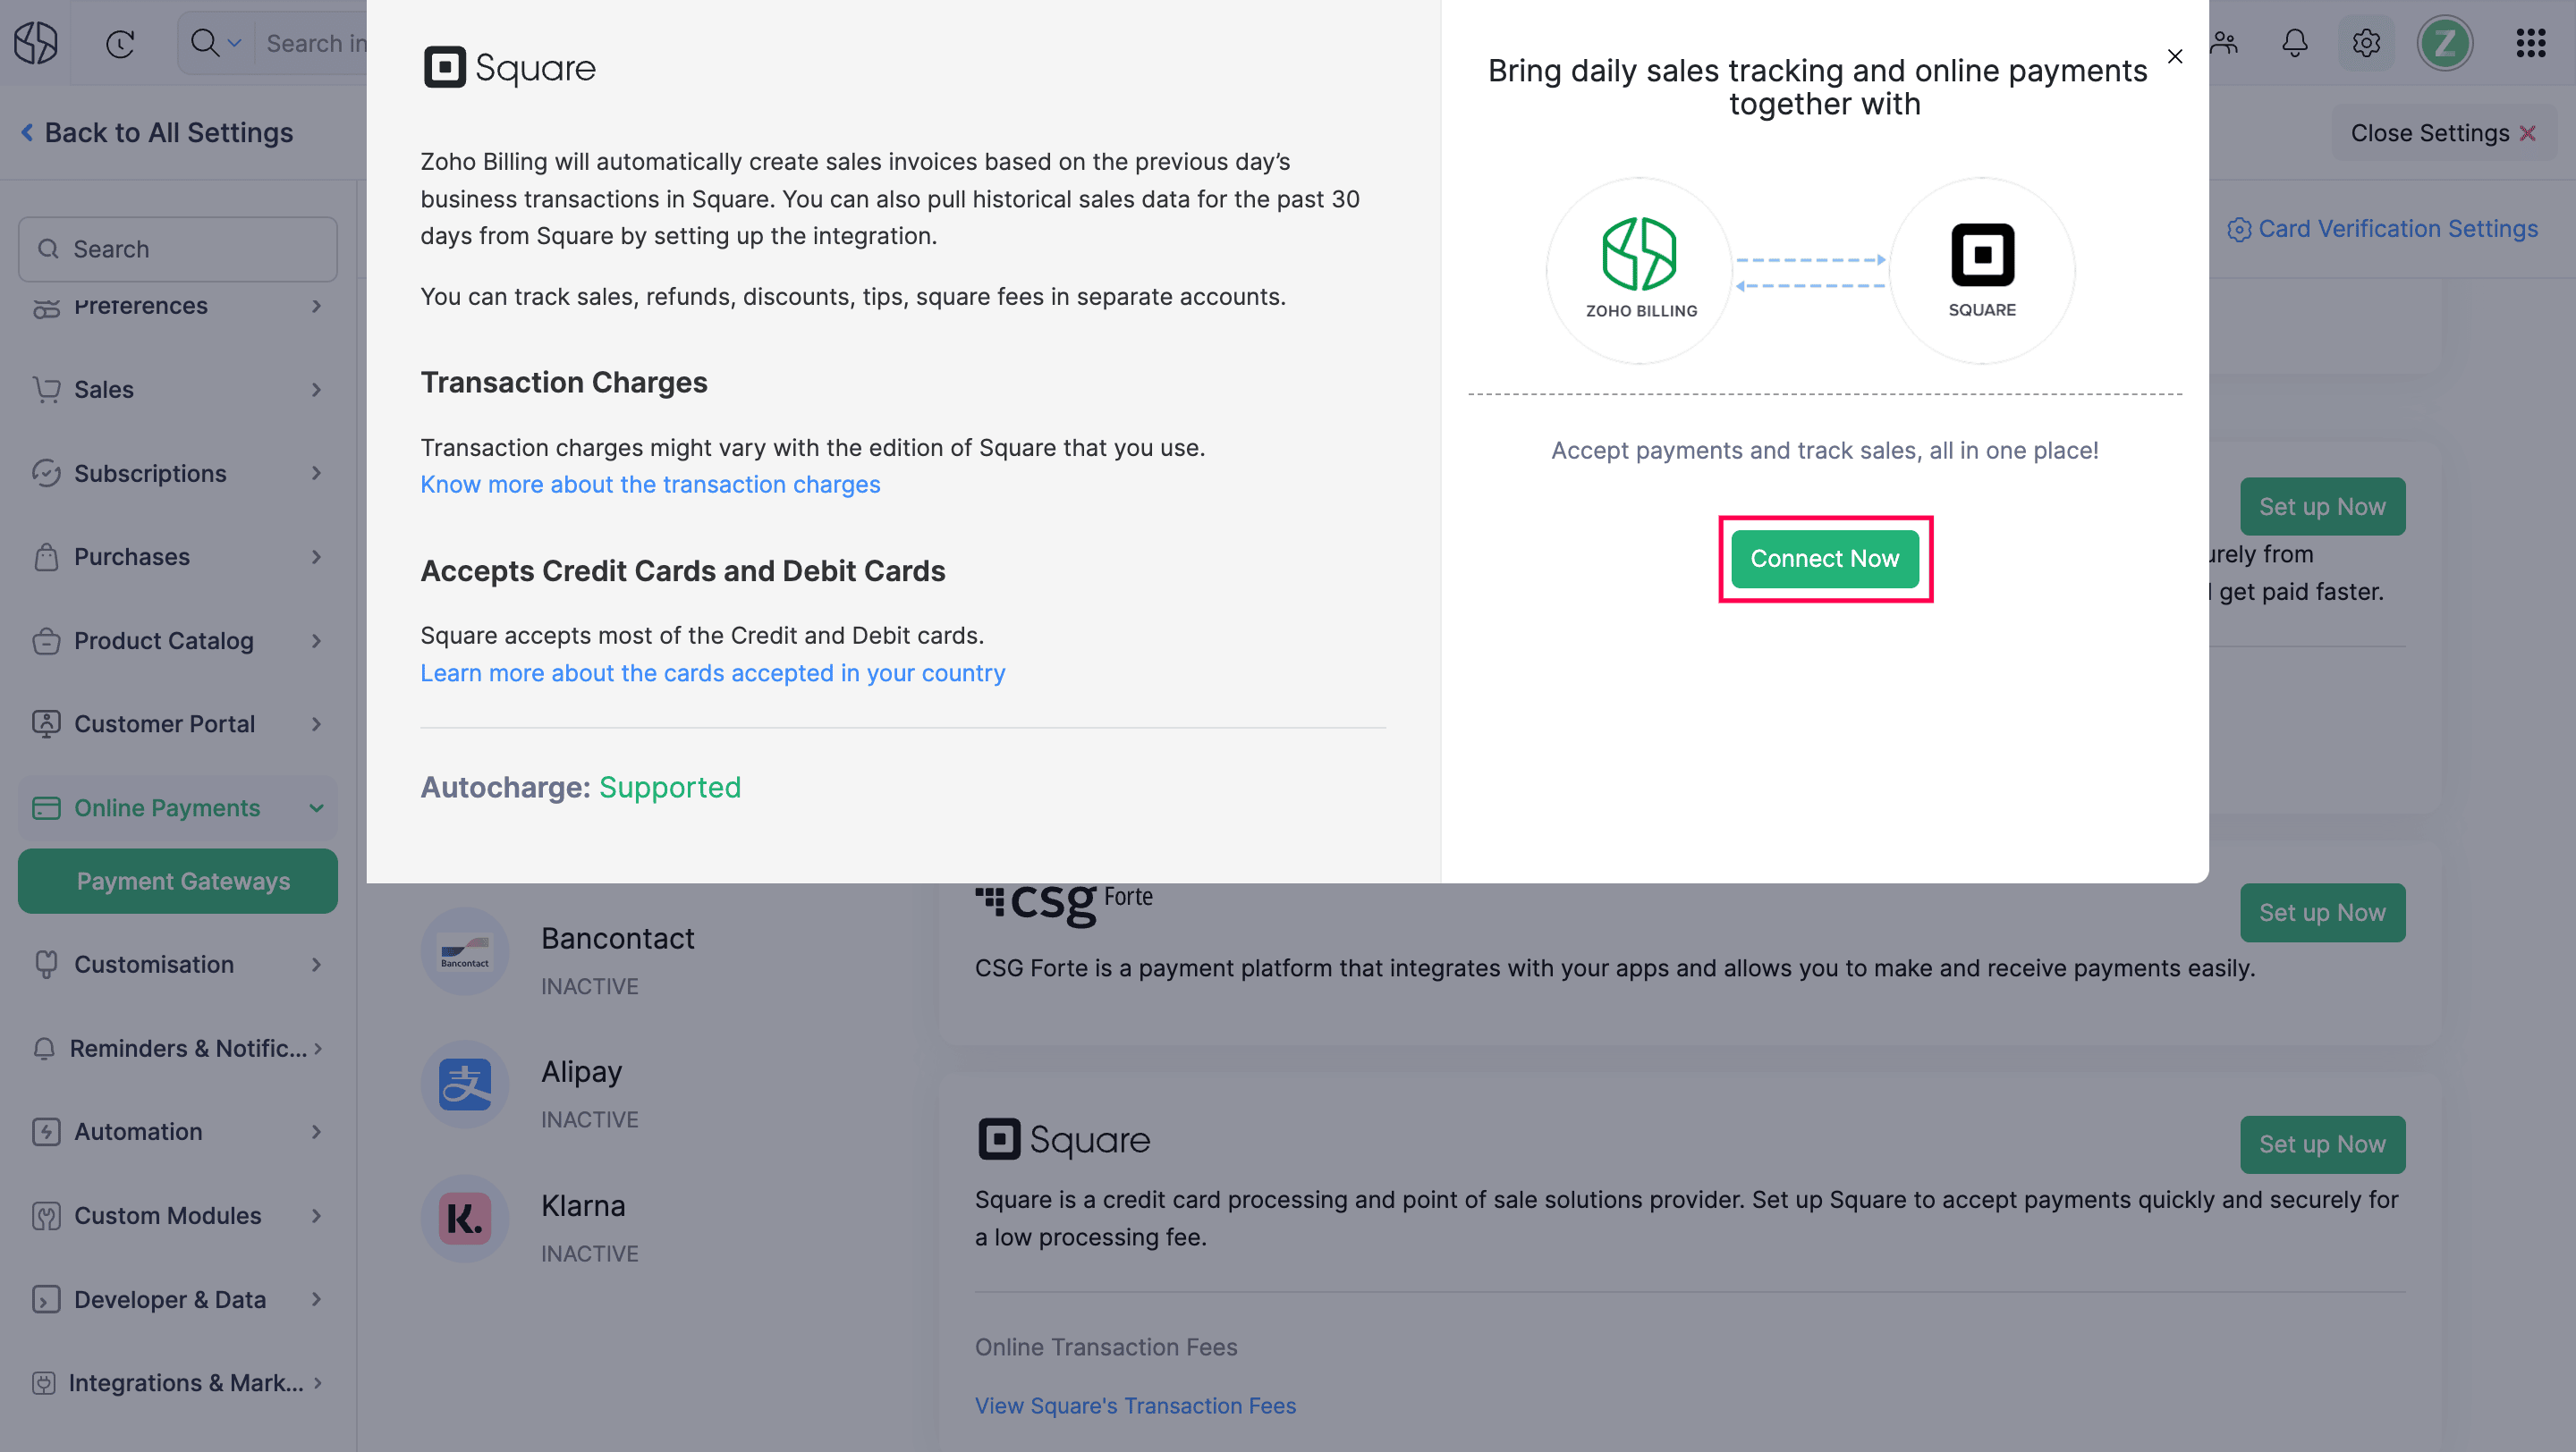Screen dimensions: 2576x1452
Task: Close the Square integration dialog
Action: [2175, 57]
